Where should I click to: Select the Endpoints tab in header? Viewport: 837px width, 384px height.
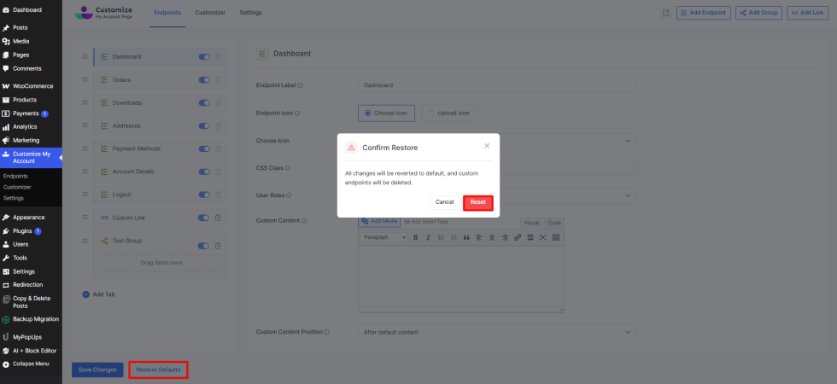pyautogui.click(x=167, y=12)
